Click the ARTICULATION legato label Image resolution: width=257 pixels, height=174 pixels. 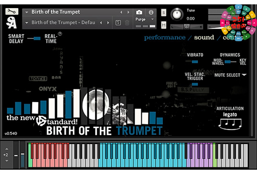point(230,112)
